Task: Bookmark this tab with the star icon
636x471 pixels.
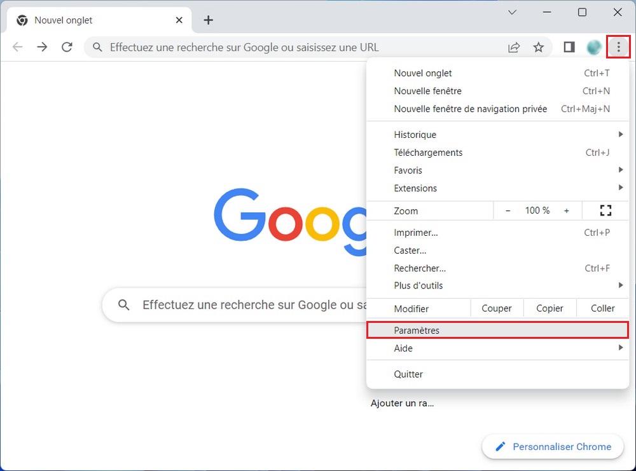Action: click(538, 48)
